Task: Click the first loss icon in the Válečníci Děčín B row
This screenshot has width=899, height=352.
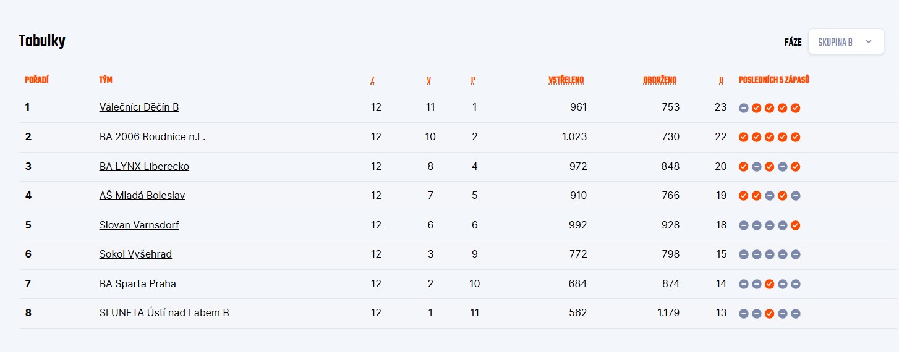Action: click(x=744, y=108)
